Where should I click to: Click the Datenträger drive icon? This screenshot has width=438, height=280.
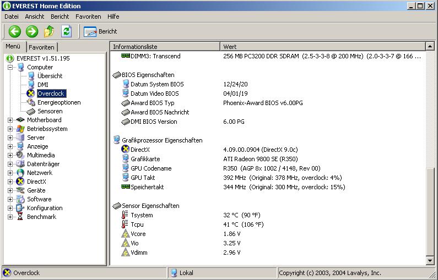click(x=20, y=164)
